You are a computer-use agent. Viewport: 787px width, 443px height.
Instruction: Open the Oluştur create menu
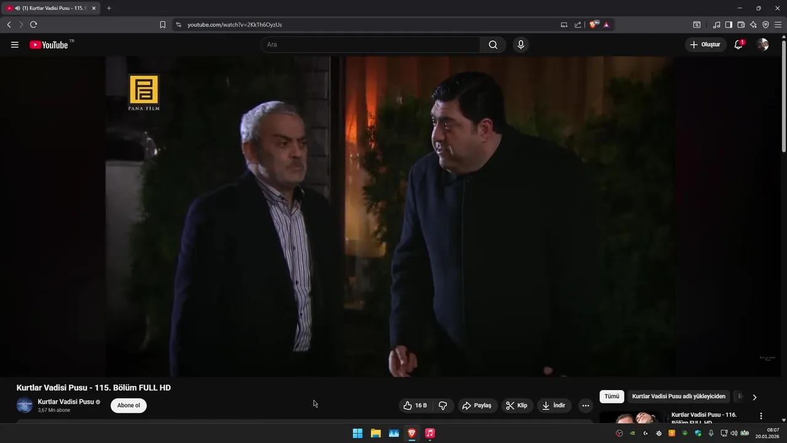(x=705, y=45)
